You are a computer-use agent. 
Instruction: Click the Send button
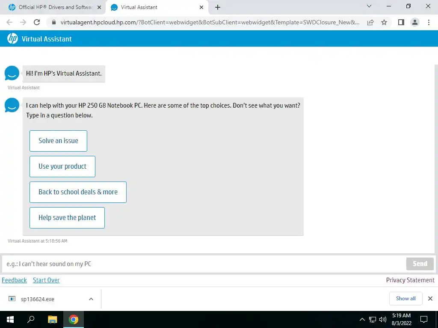pyautogui.click(x=420, y=264)
